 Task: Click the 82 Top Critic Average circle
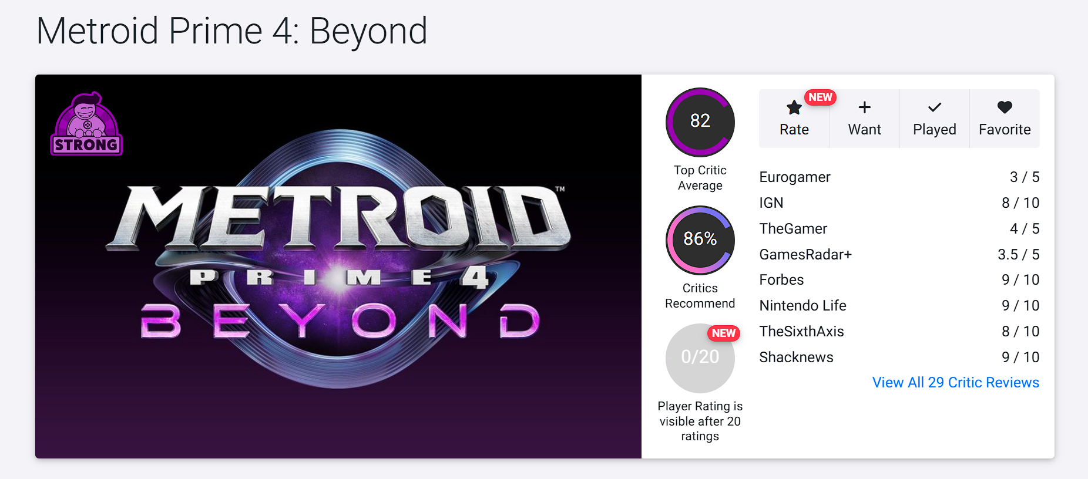(700, 122)
